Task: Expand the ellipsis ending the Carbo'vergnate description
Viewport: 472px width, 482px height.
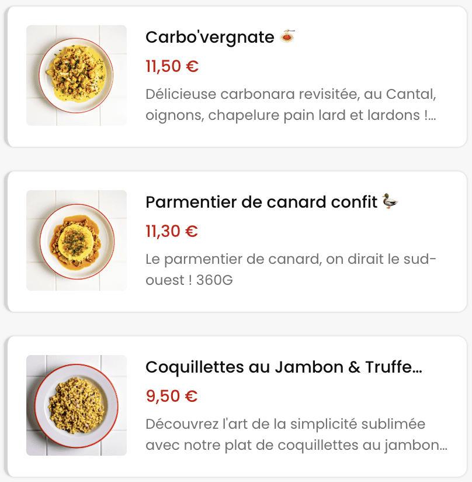Action: [x=432, y=115]
